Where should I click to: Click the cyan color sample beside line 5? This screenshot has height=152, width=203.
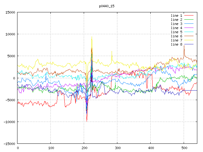click(189, 32)
